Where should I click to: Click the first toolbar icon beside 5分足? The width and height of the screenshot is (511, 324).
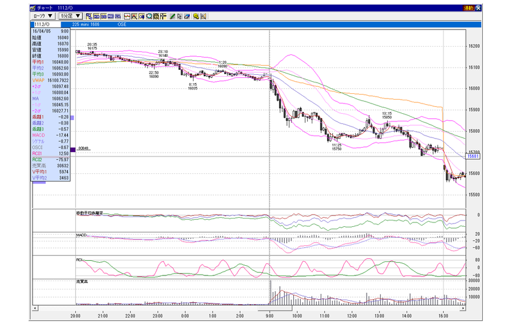[x=89, y=17]
